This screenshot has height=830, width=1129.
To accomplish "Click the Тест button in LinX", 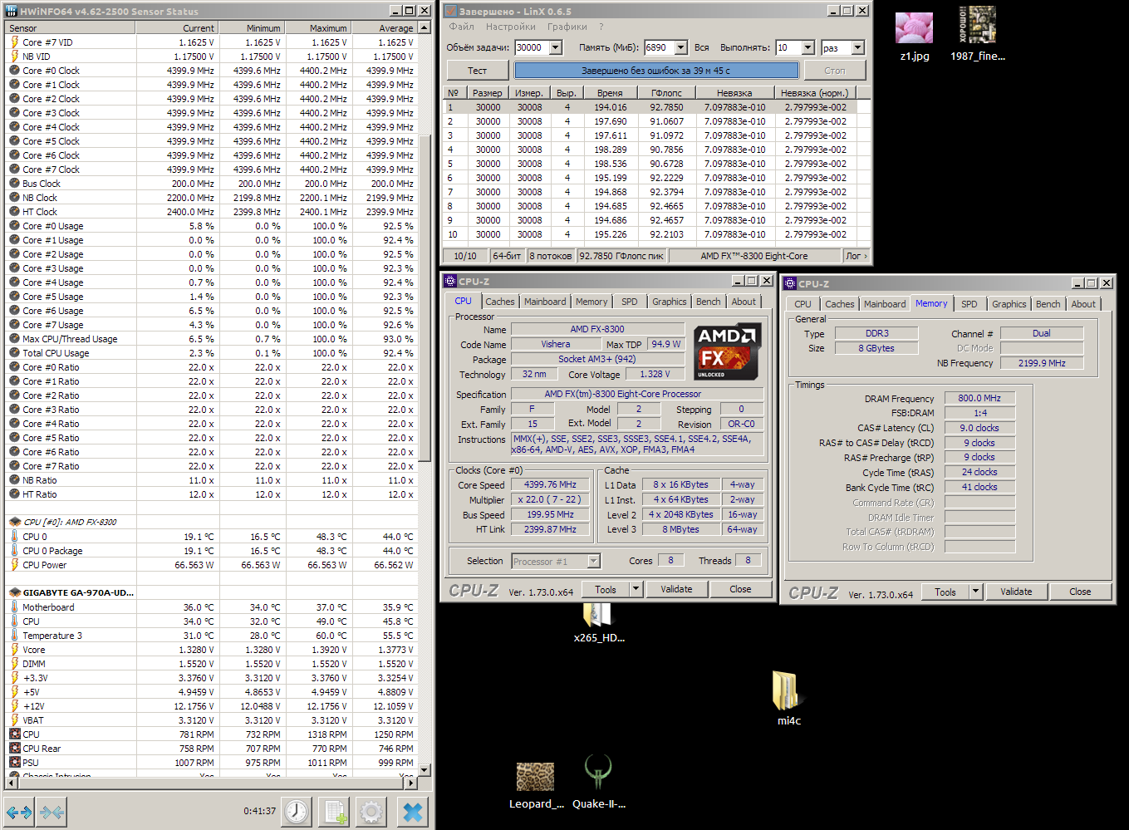I will tap(477, 71).
